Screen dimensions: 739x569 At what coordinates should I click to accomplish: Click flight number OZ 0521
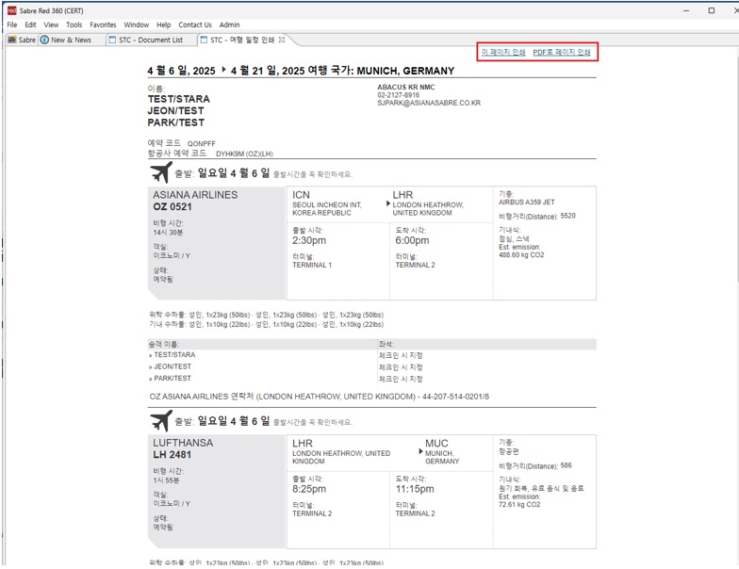pos(172,206)
